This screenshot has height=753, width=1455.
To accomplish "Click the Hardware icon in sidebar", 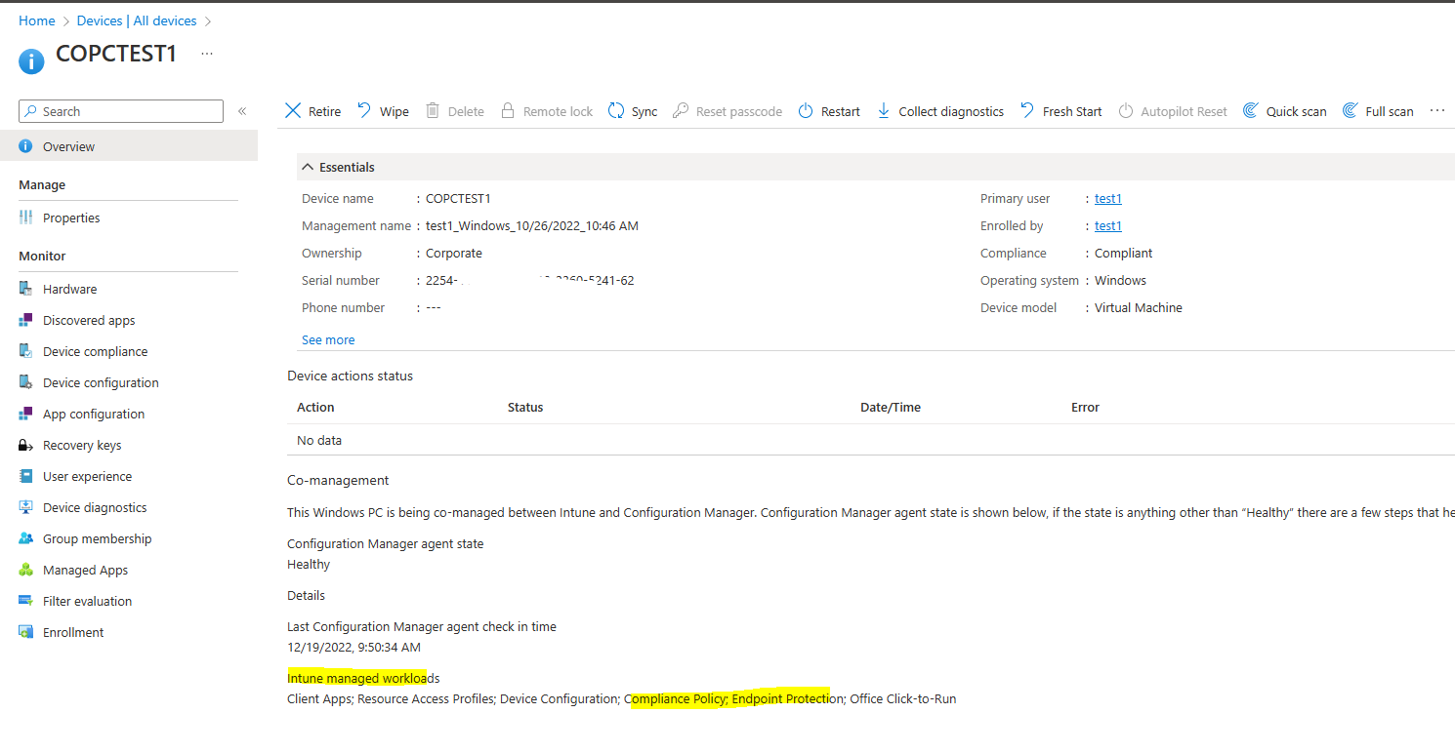I will pyautogui.click(x=25, y=289).
